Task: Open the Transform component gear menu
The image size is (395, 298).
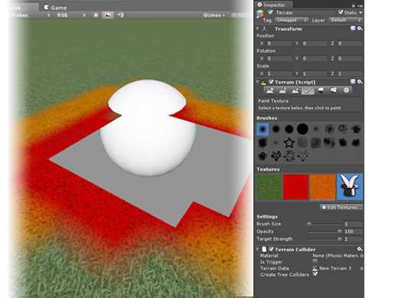Action: [x=360, y=28]
